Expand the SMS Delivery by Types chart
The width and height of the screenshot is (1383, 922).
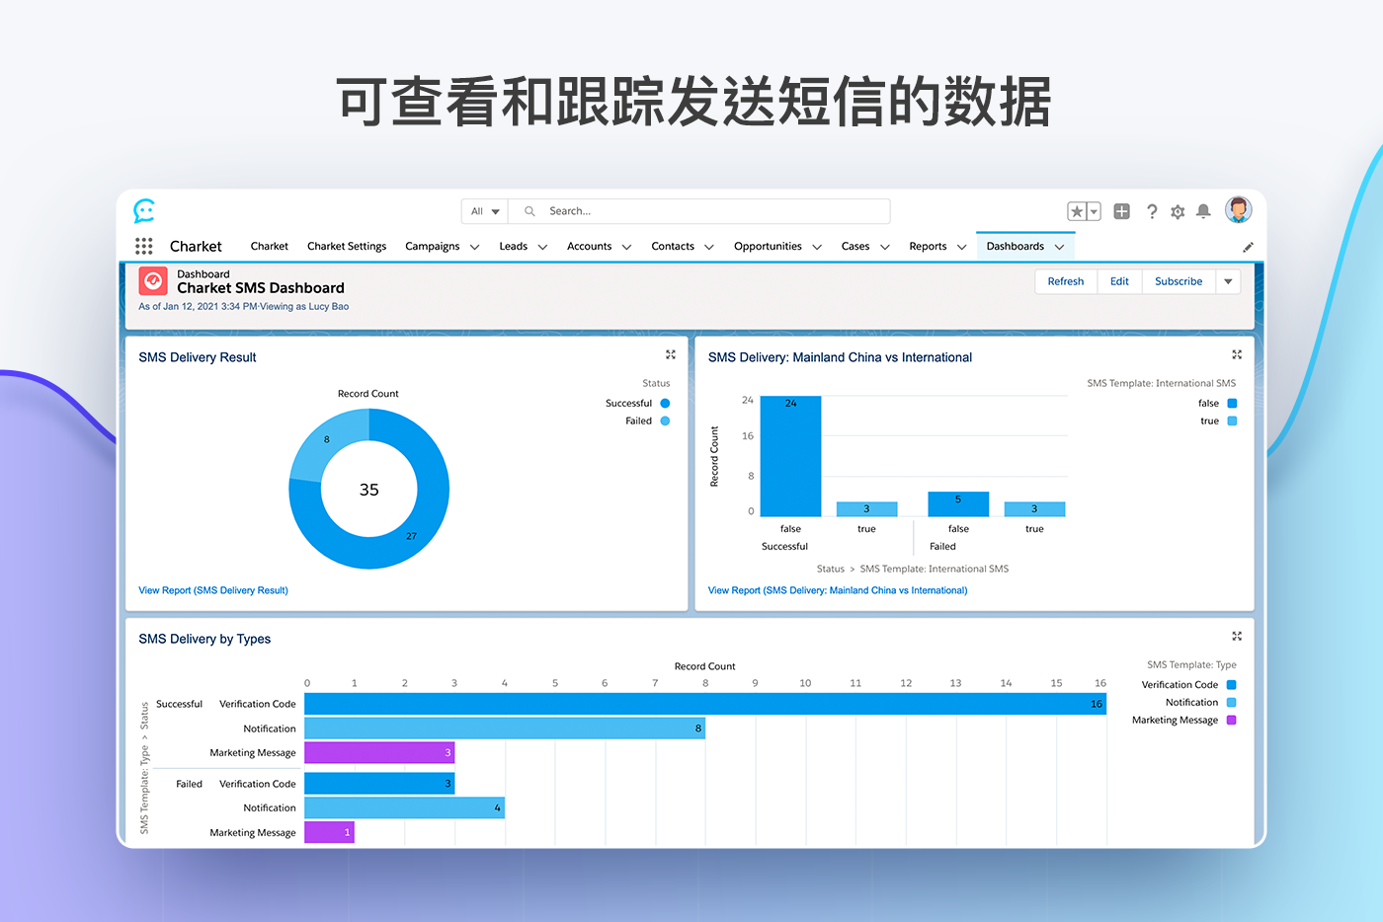coord(1237,636)
